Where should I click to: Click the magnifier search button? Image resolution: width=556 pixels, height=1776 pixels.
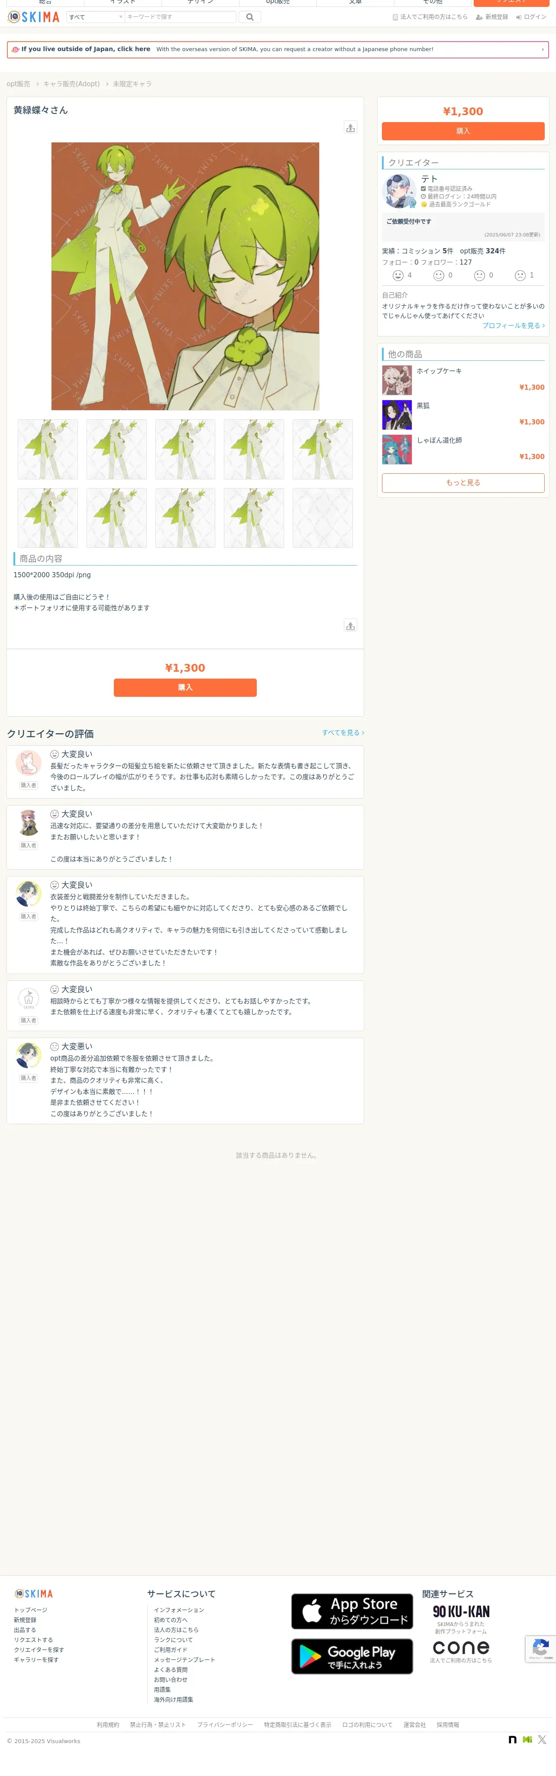(249, 16)
